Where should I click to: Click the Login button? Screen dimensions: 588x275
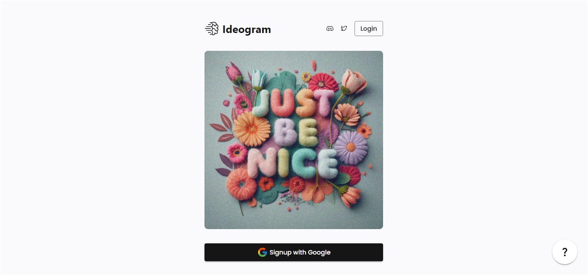(369, 29)
